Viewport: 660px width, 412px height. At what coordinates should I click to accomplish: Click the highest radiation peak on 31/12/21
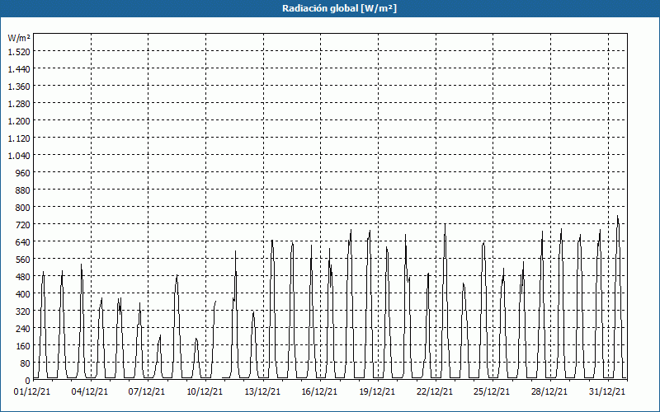(617, 216)
